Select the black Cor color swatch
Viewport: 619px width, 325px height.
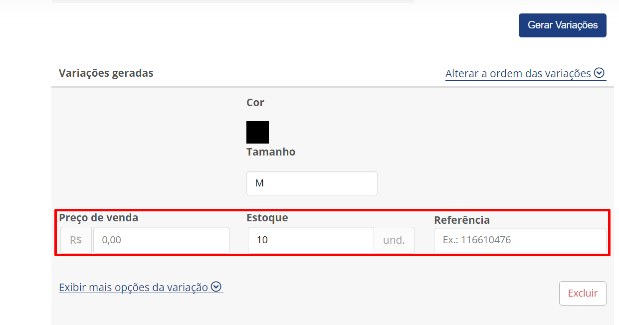[x=257, y=132]
